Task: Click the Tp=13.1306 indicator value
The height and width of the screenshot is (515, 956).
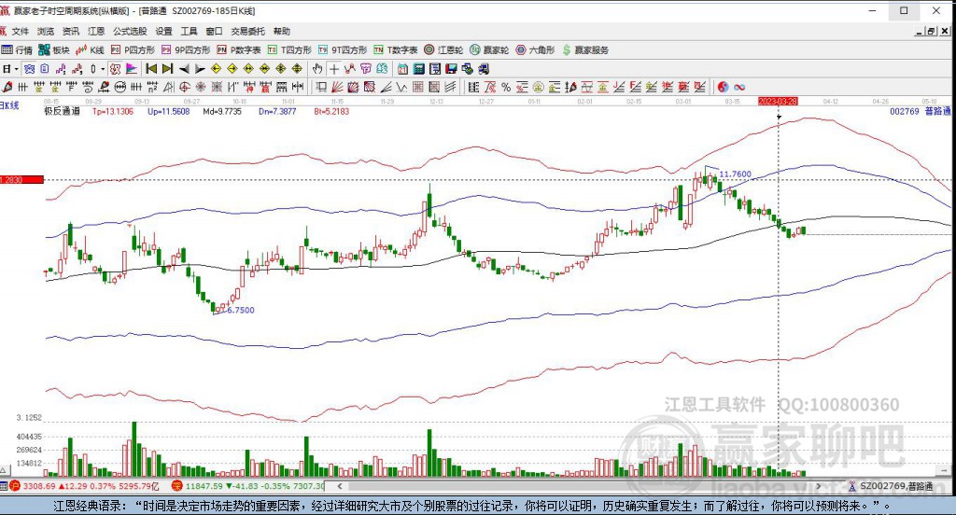Action: (x=113, y=112)
